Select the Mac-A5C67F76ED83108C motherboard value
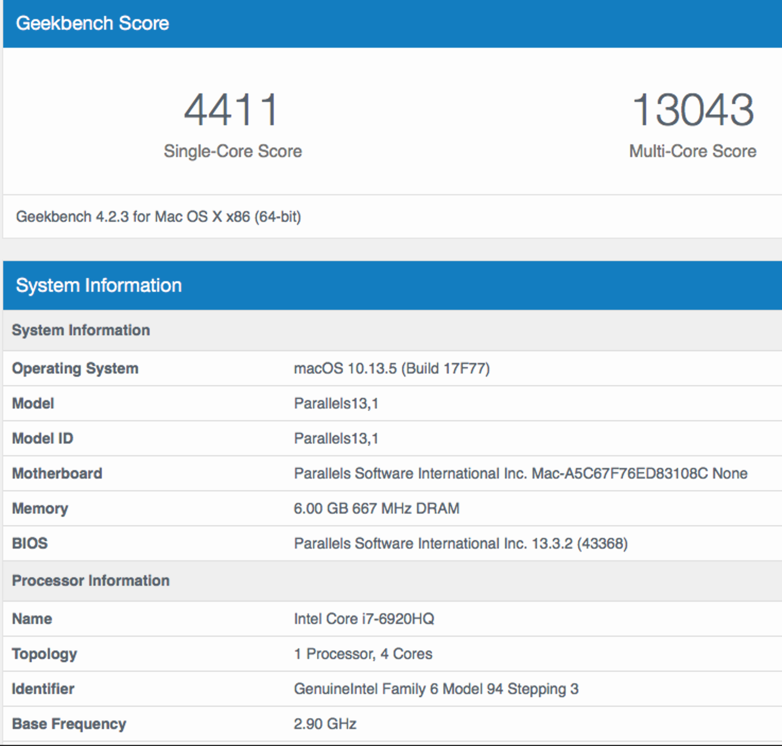Screen dimensions: 782x746 tap(520, 473)
